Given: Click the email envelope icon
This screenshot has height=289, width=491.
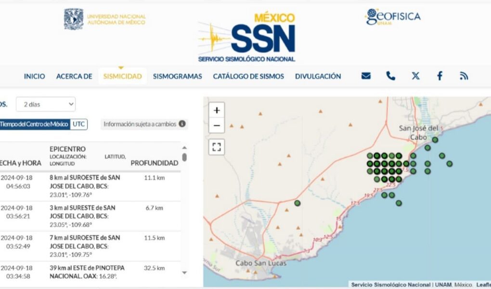Looking at the screenshot, I should pos(366,76).
